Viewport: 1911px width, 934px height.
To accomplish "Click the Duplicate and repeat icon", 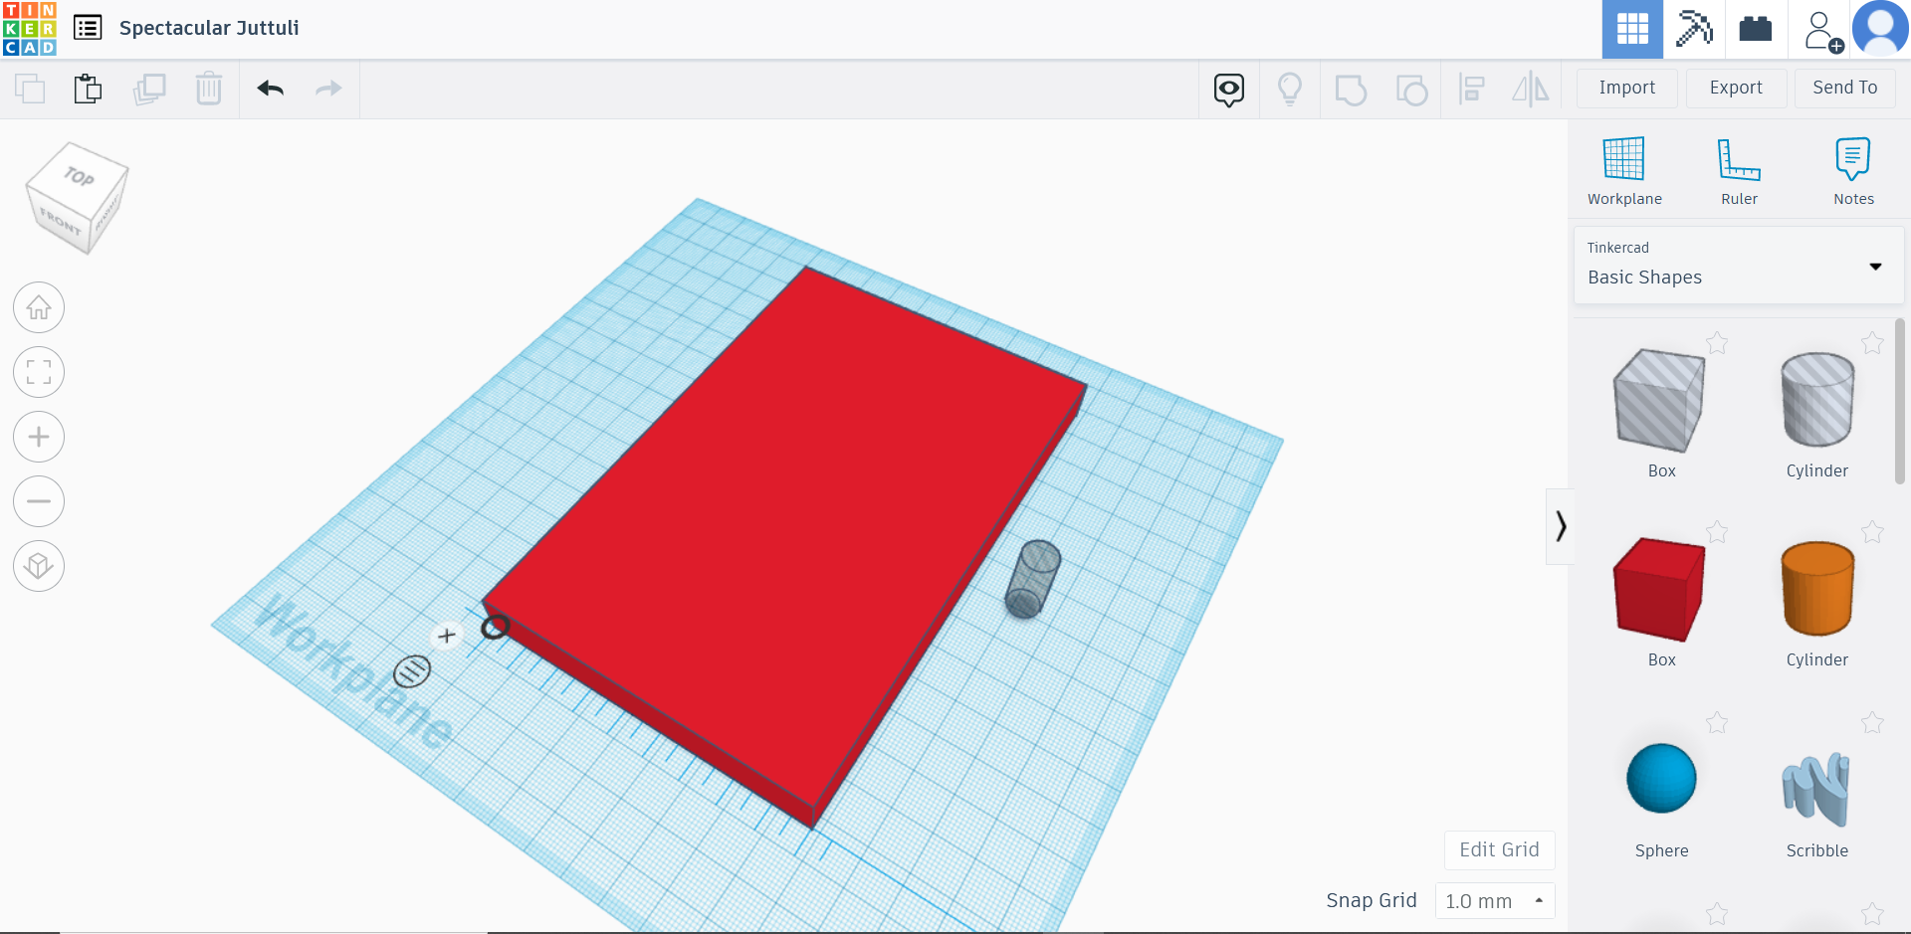I will coord(149,89).
